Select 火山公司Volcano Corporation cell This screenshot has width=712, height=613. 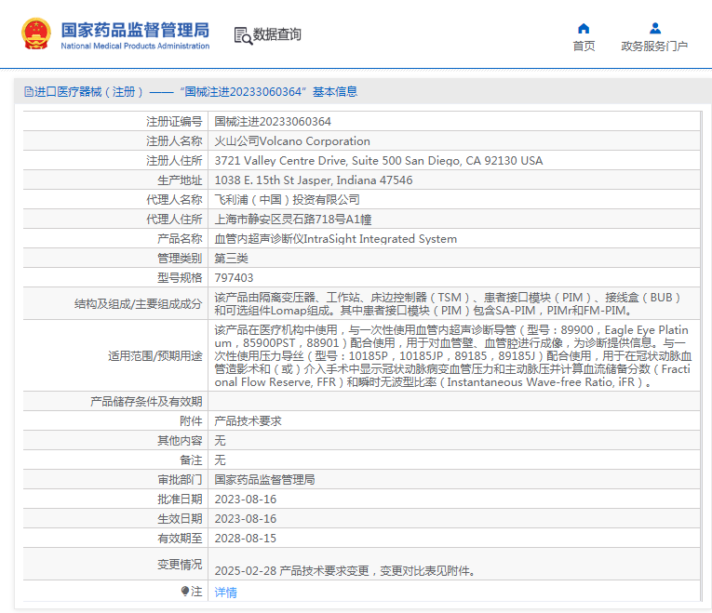pos(292,141)
